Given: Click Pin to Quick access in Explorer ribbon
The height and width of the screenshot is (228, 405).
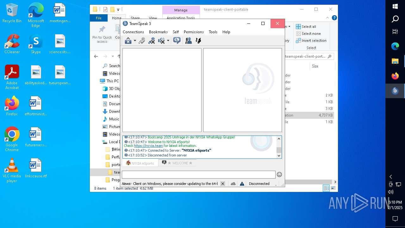Looking at the screenshot, I should pyautogui.click(x=102, y=35).
